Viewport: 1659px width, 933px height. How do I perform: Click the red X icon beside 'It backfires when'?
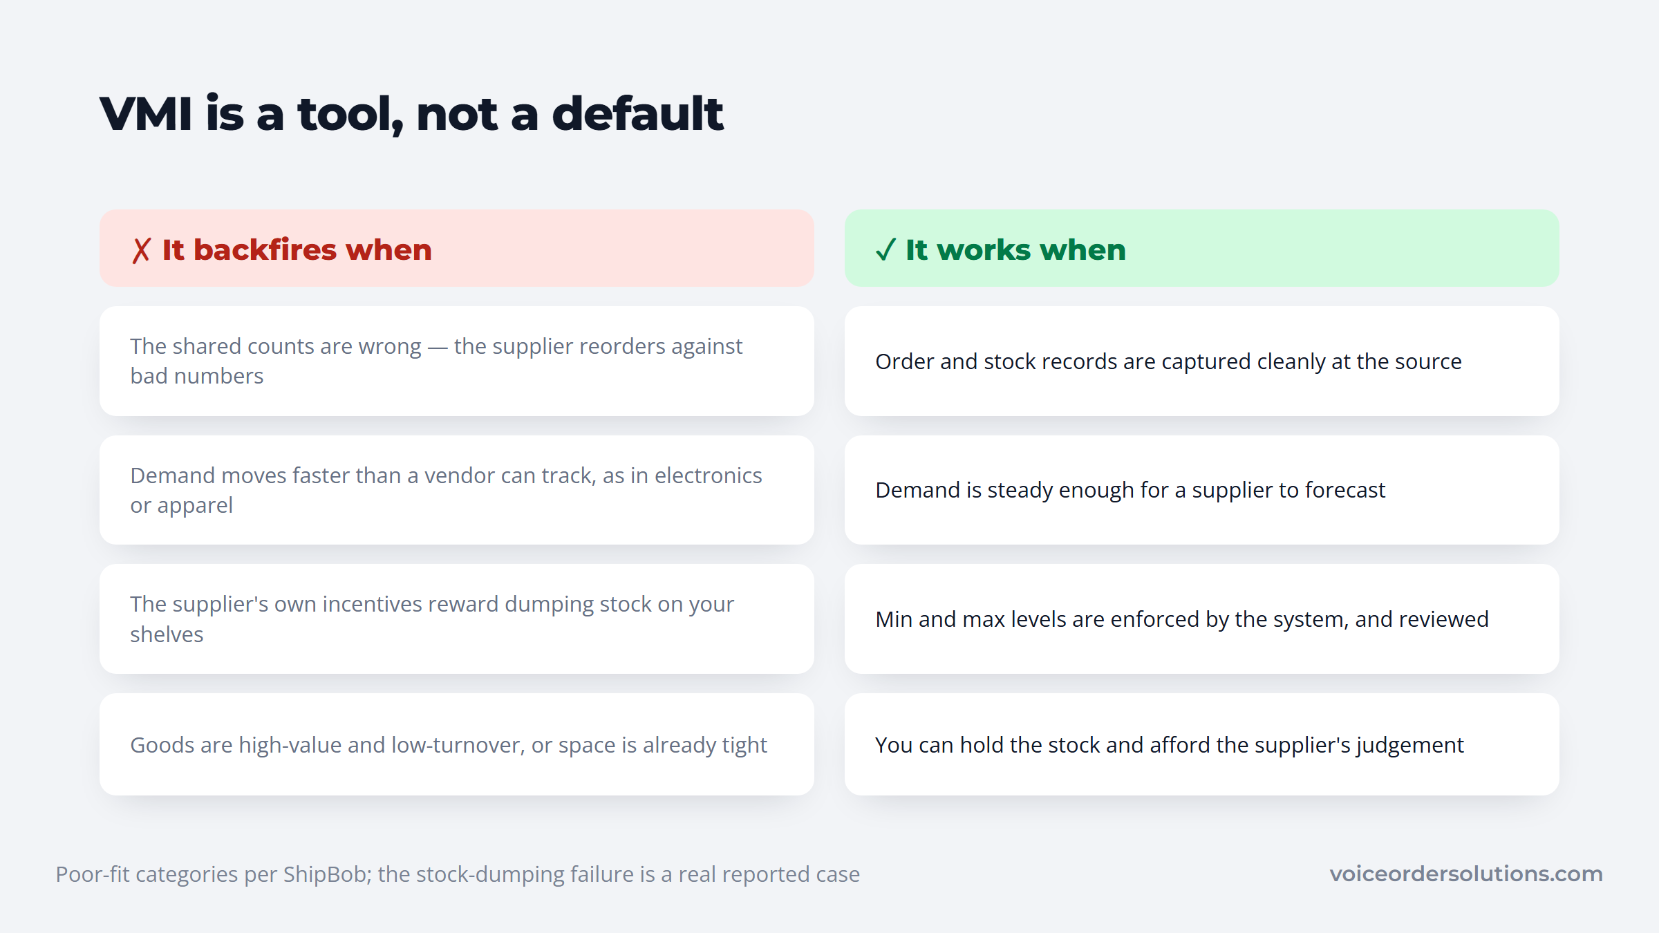pyautogui.click(x=141, y=250)
